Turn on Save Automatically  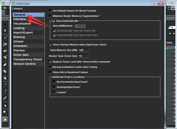[53, 21]
